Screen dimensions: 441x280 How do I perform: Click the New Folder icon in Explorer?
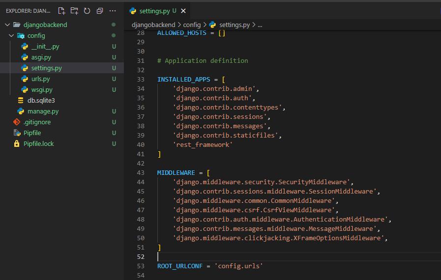[x=74, y=11]
